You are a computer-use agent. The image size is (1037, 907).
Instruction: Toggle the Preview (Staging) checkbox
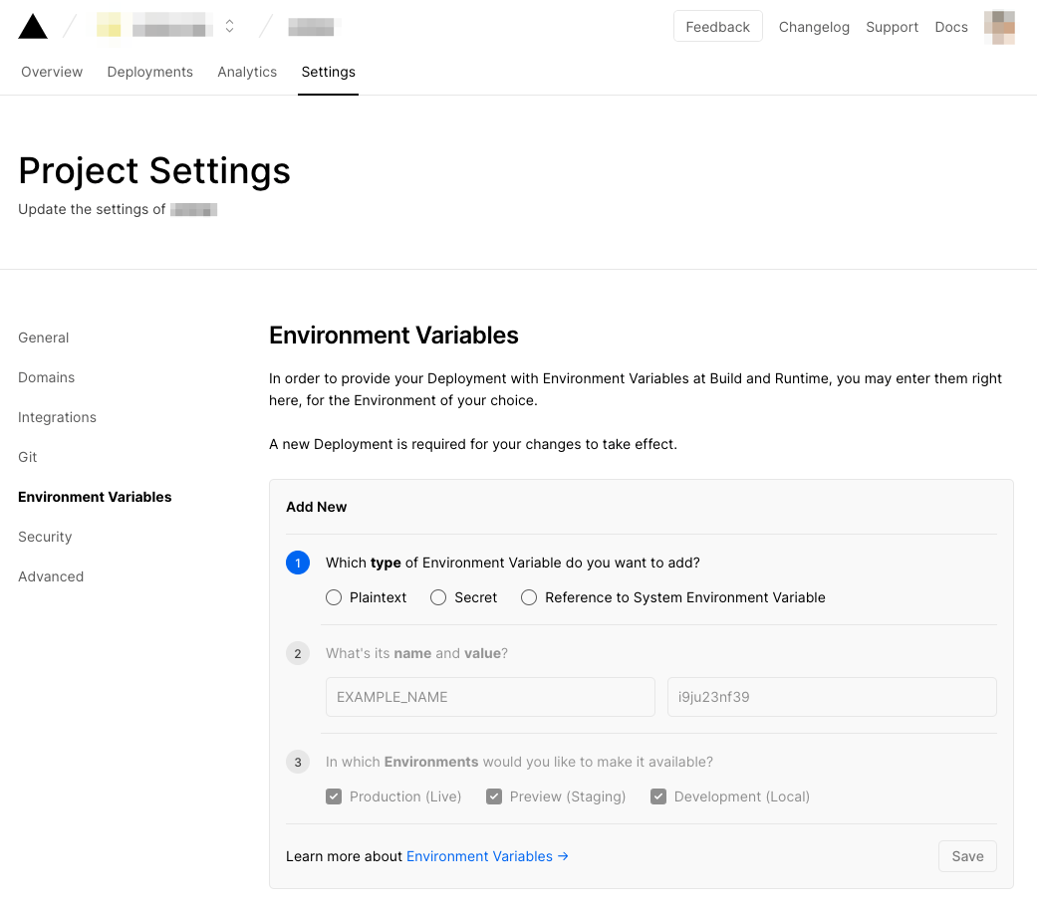tap(494, 796)
